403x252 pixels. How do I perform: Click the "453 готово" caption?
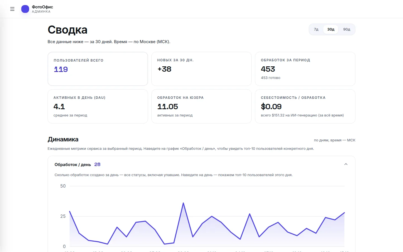click(x=271, y=78)
